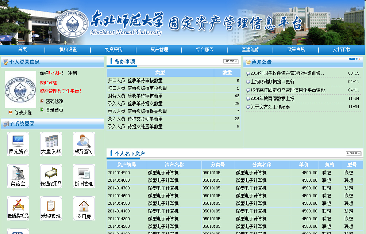366x234 pixels.
Task: Click asset number 2014014800
Action: click(119, 181)
